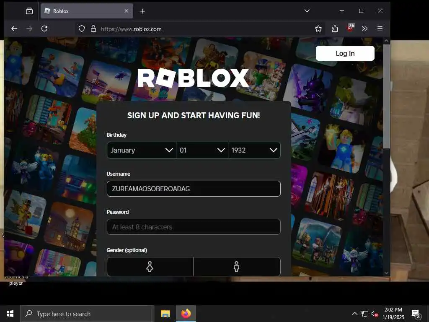Open the red extension with 76 badge
The height and width of the screenshot is (322, 429).
point(351,27)
